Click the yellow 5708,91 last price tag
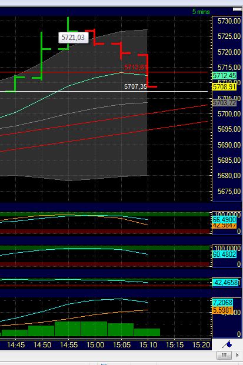This screenshot has width=243, height=365. [x=225, y=87]
